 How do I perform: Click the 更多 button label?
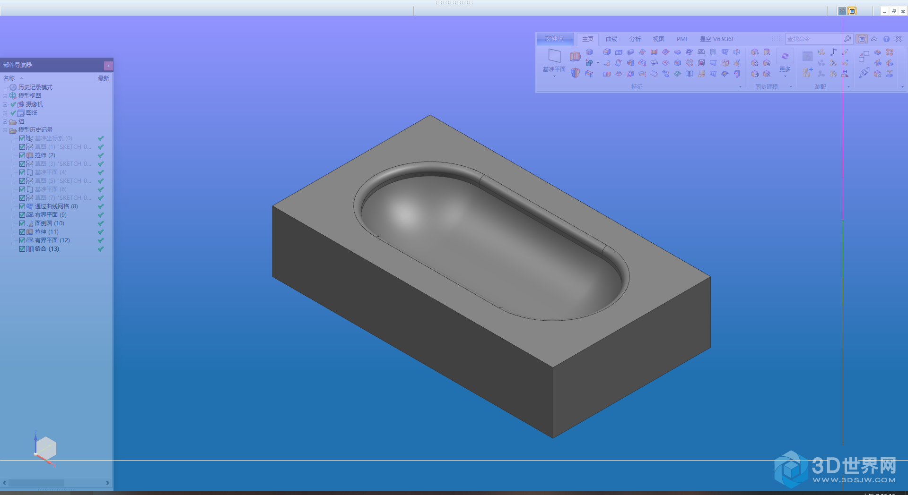(x=785, y=69)
